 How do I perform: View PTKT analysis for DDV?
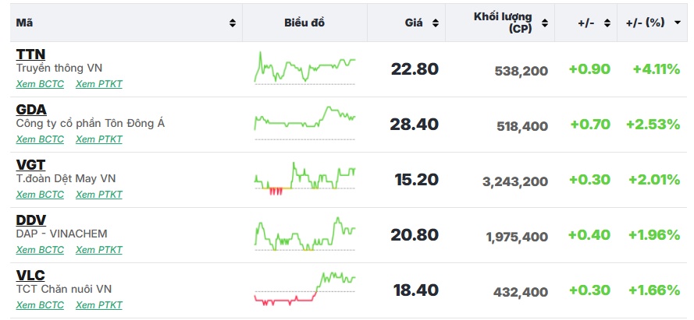[x=98, y=250]
